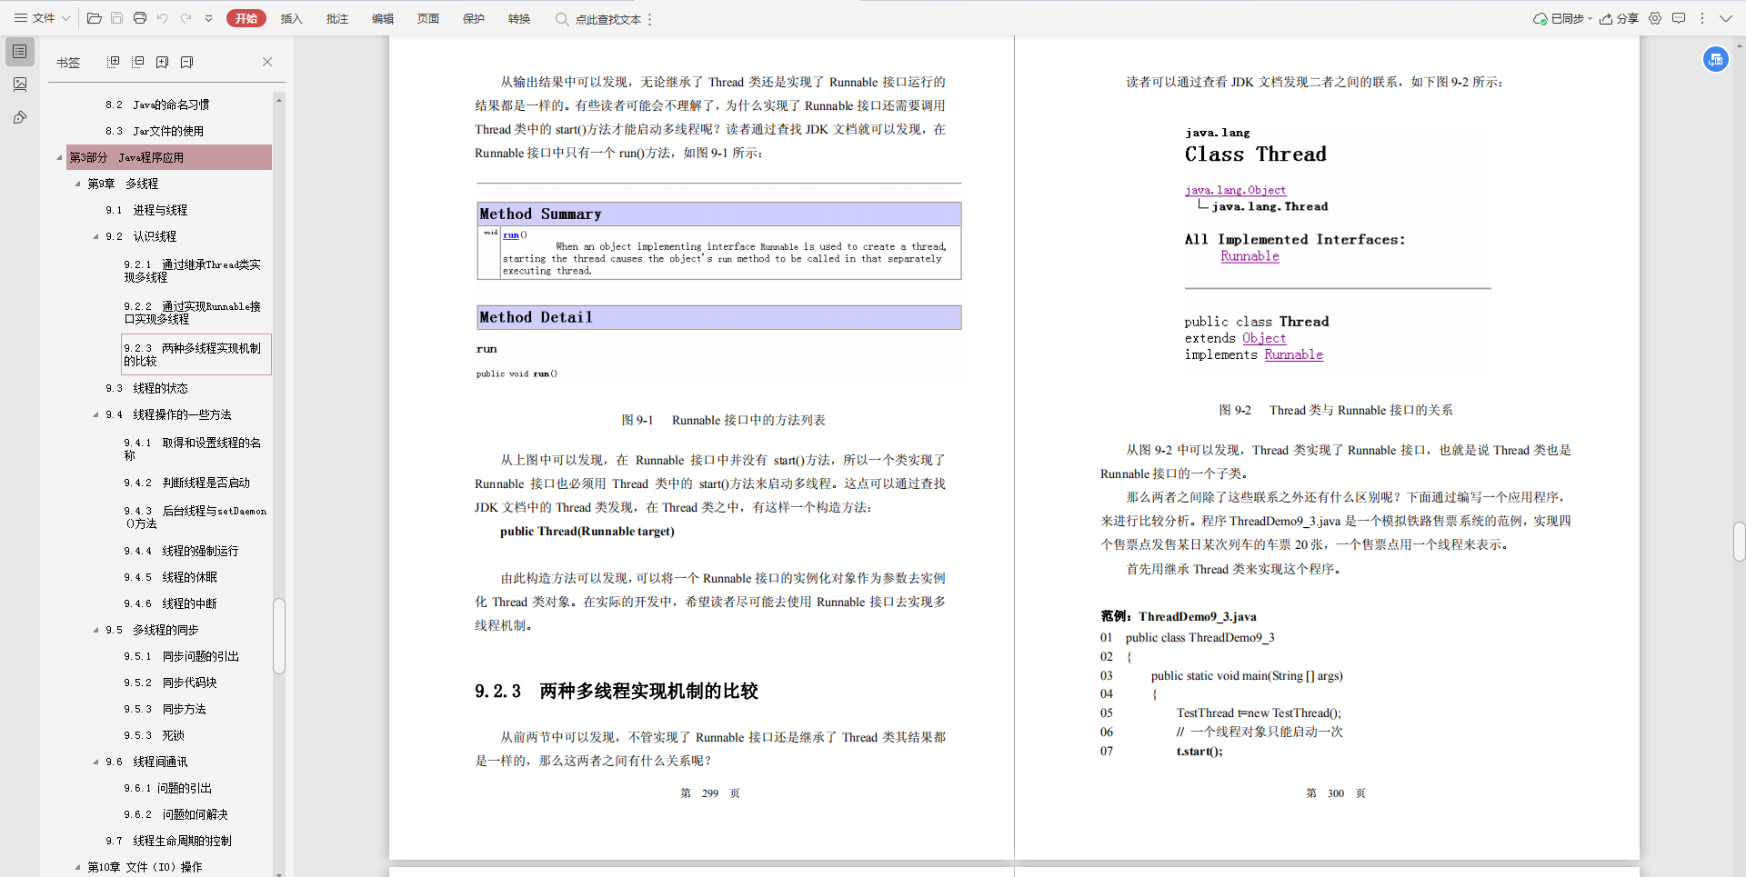This screenshot has width=1746, height=877.
Task: Collapse the 9.2 认识线程 node arrow
Action: point(95,236)
